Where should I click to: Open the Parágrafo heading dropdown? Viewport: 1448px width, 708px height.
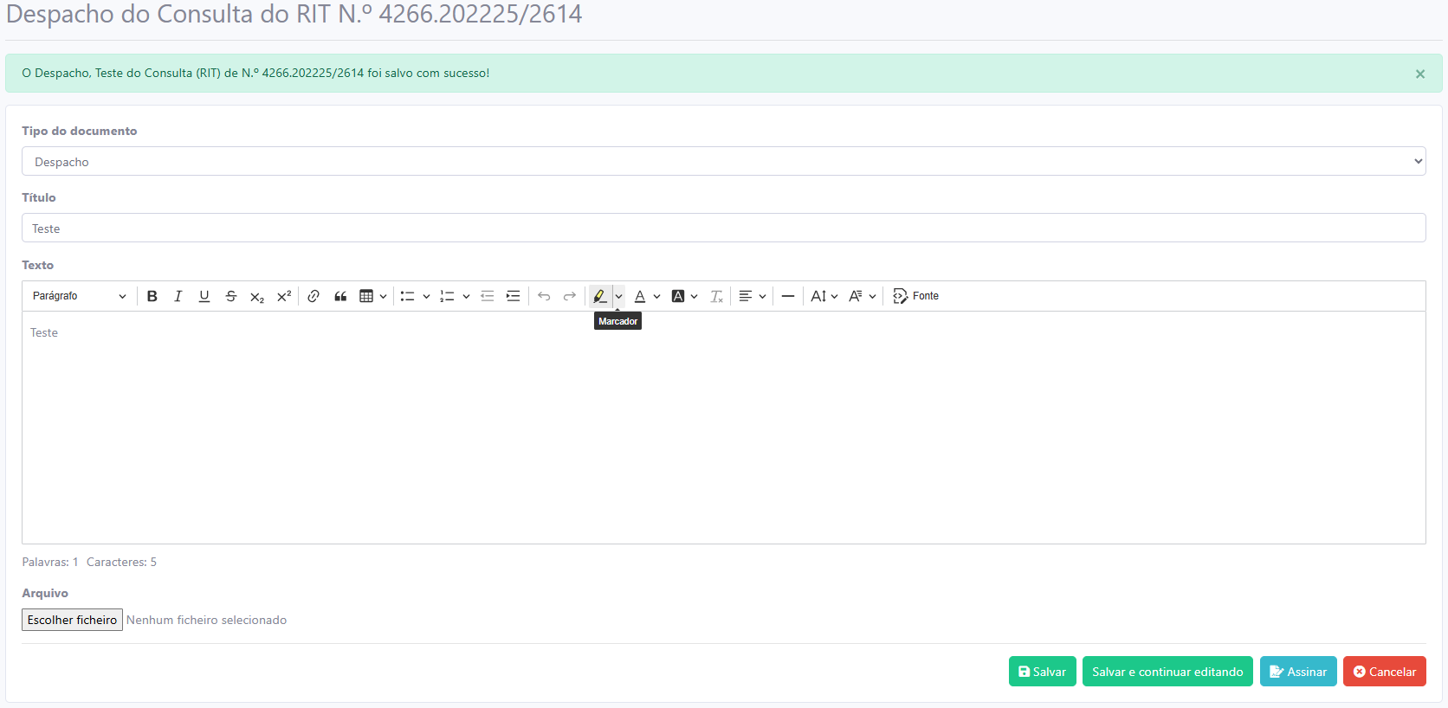pyautogui.click(x=79, y=296)
